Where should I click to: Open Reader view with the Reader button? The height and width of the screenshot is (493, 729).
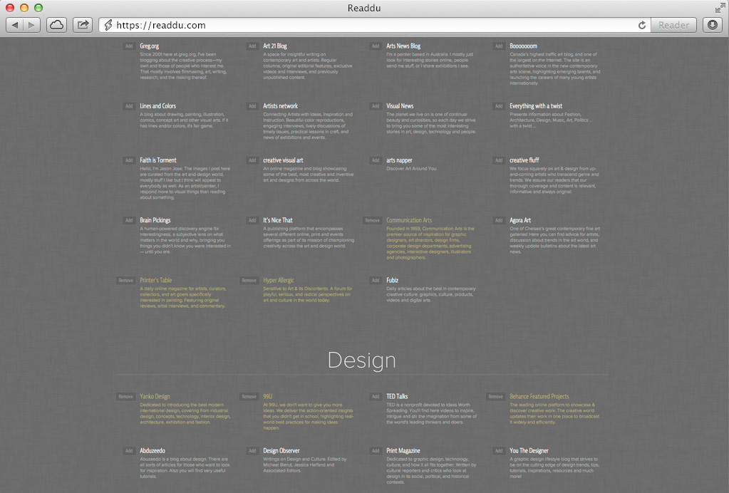[673, 25]
